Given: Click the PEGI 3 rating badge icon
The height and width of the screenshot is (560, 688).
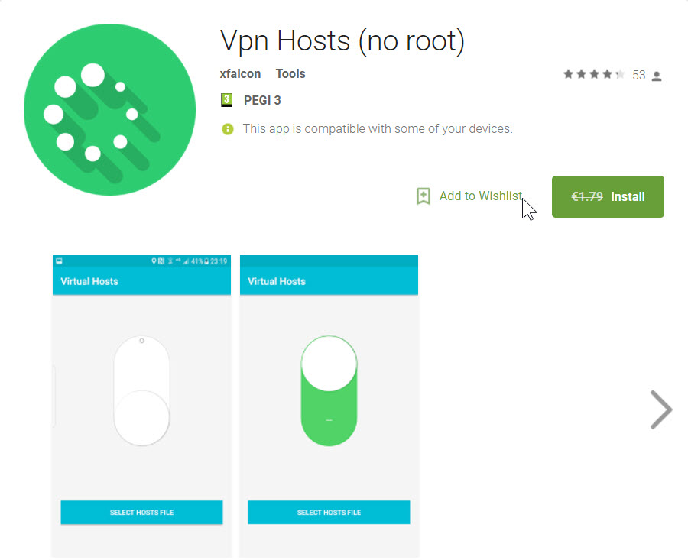Looking at the screenshot, I should (x=226, y=100).
